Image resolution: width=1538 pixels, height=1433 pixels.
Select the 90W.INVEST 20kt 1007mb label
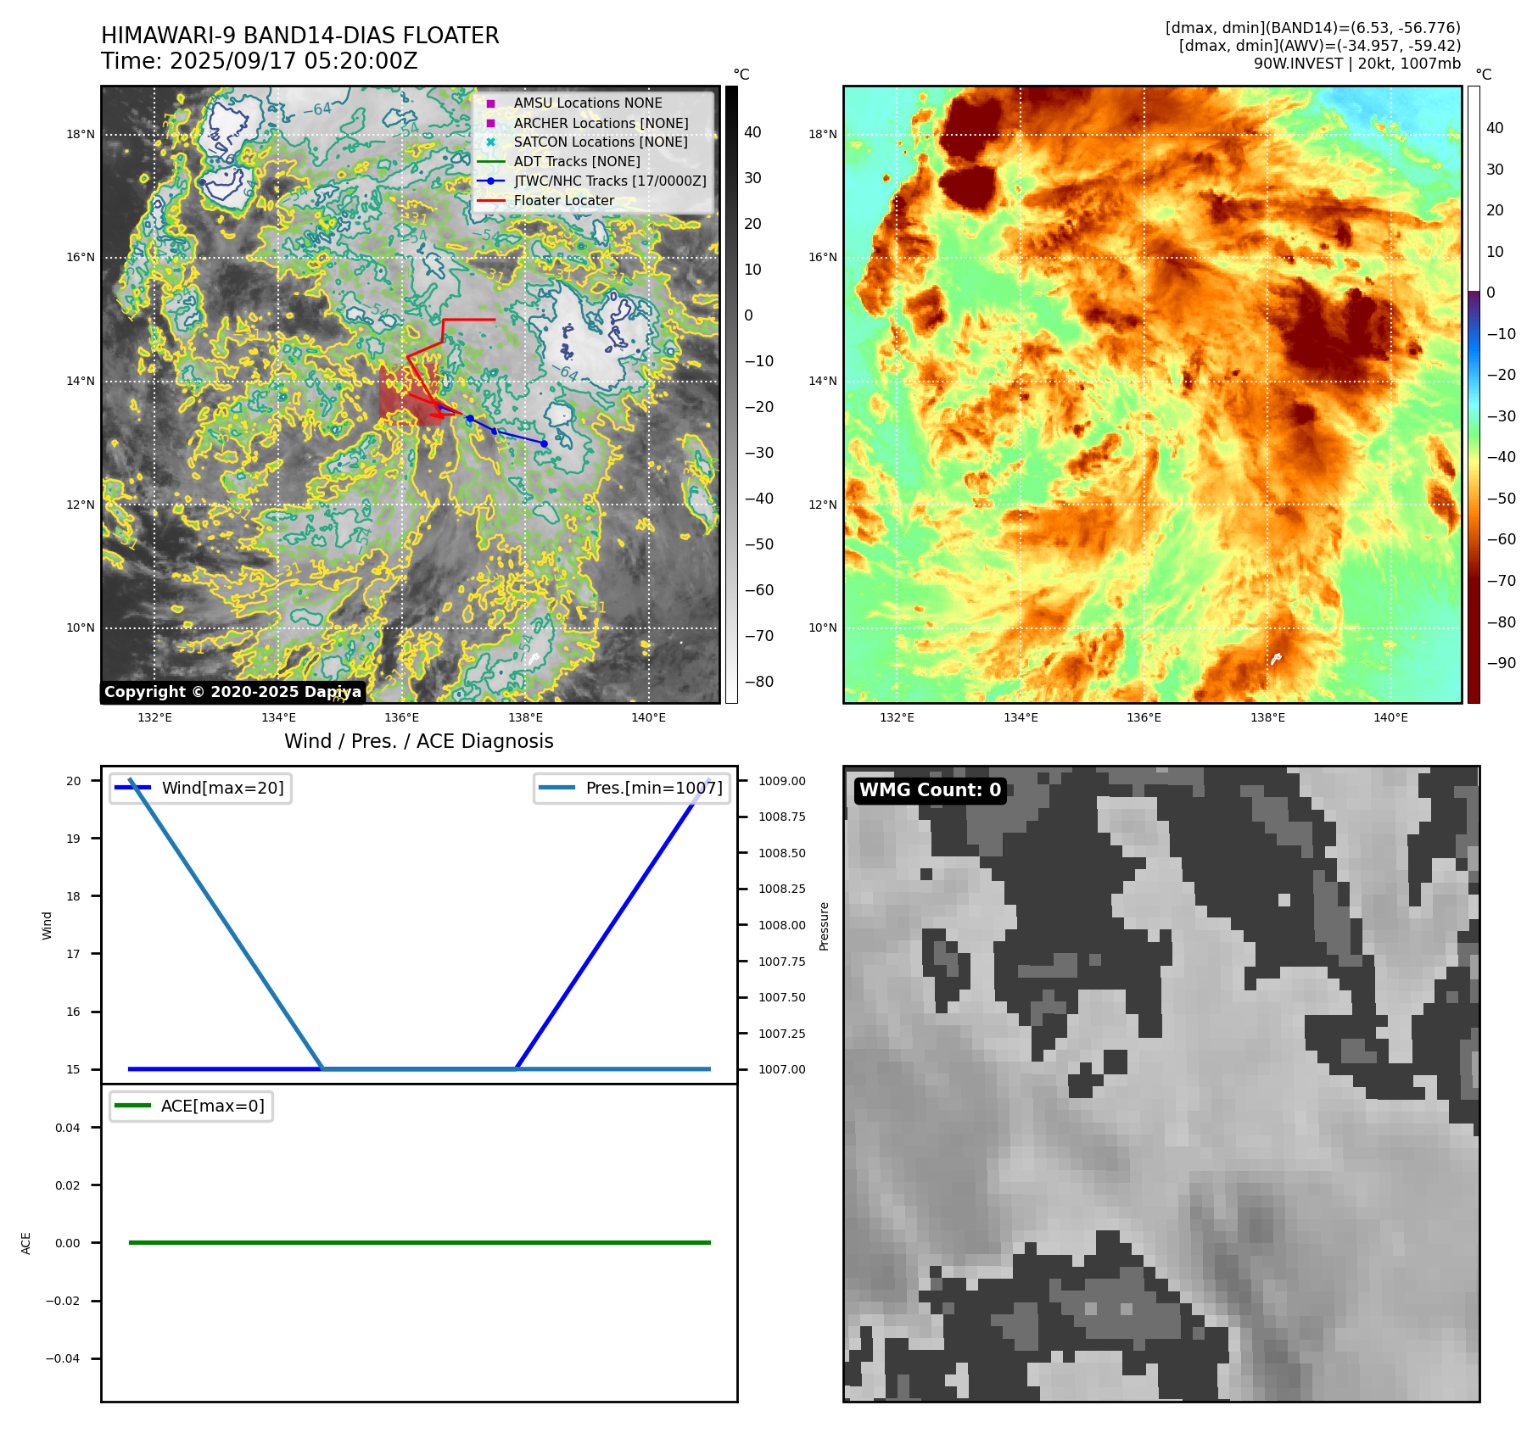tap(1357, 64)
